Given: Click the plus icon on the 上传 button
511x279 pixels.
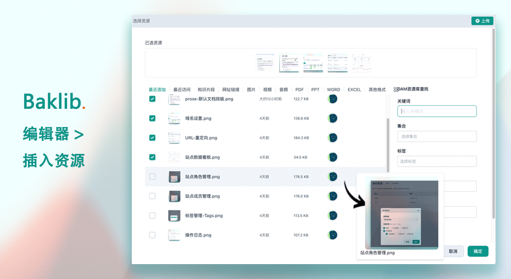Looking at the screenshot, I should [x=477, y=20].
